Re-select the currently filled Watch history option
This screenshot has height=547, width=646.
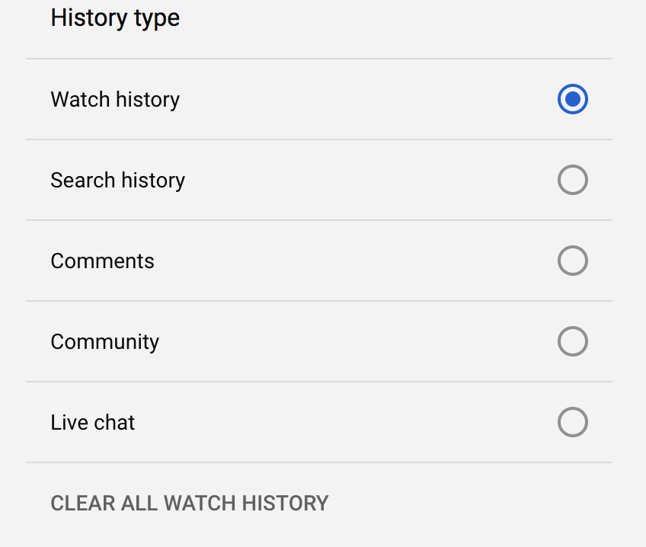point(573,99)
